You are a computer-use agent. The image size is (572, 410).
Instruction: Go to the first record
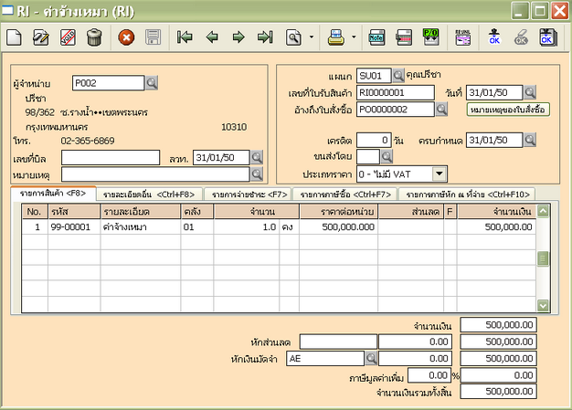185,37
